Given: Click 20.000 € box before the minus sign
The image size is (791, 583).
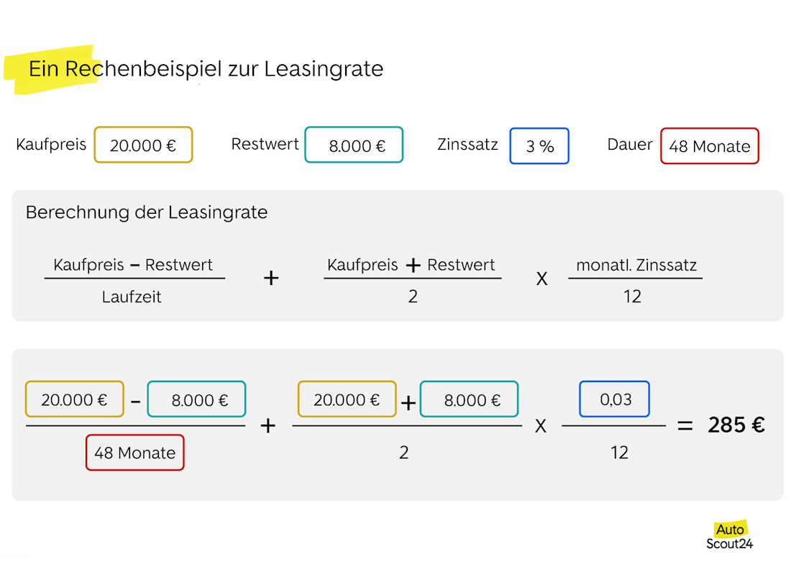Looking at the screenshot, I should [75, 400].
